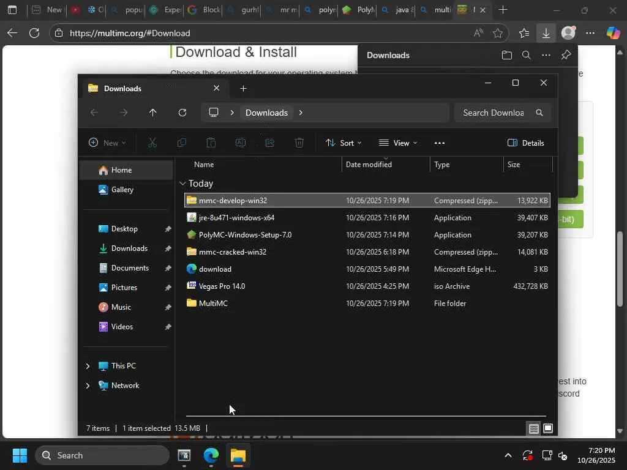Screen dimensions: 627x470
Task: Open the See more ellipsis in the Explorer toolbar
Action: tap(439, 143)
